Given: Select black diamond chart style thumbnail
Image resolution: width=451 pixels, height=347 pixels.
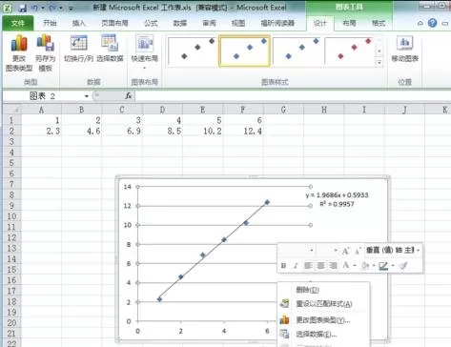Looking at the screenshot, I should 192,51.
